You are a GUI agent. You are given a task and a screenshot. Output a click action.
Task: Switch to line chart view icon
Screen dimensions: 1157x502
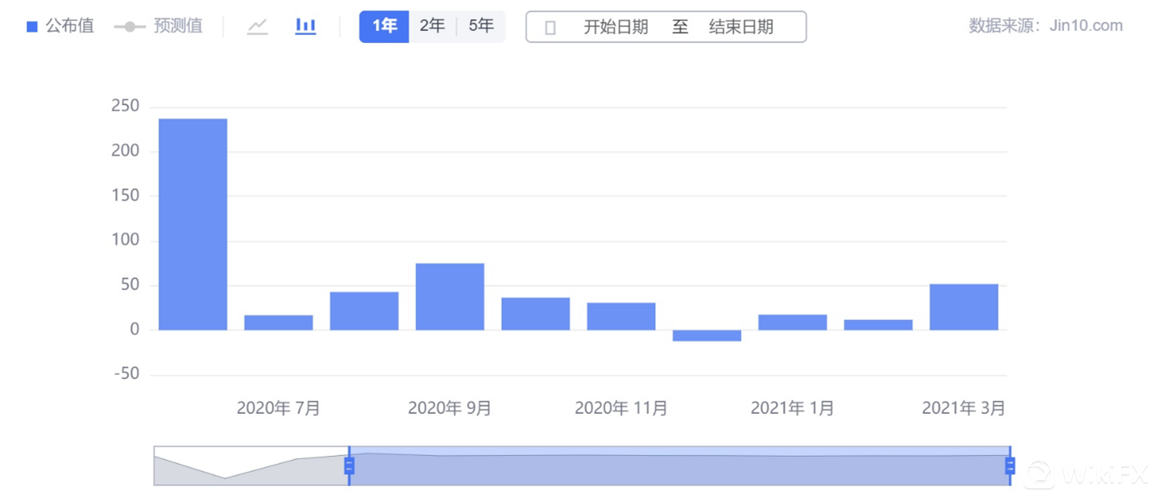click(257, 27)
